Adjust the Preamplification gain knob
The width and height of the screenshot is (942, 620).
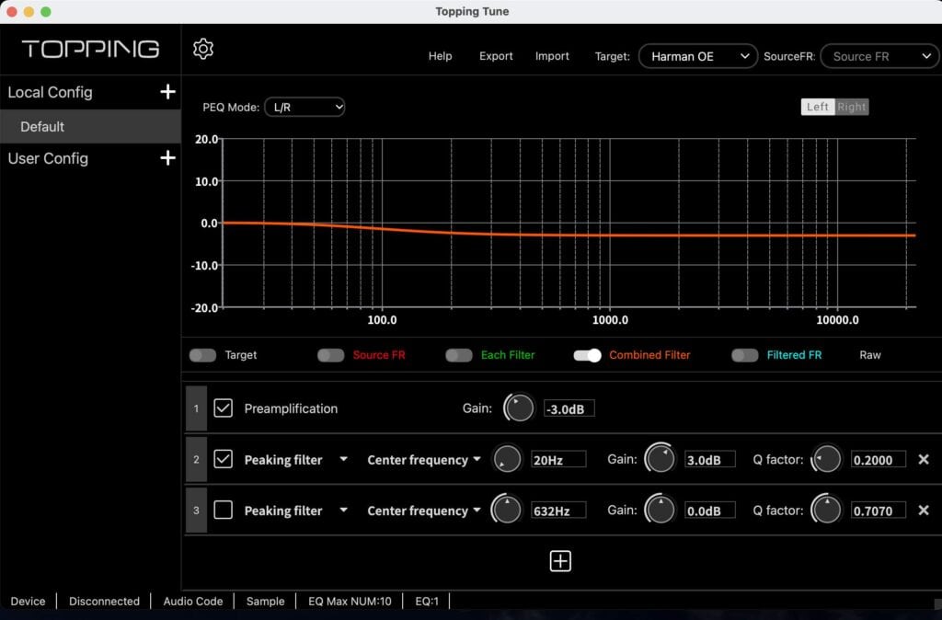pyautogui.click(x=519, y=408)
